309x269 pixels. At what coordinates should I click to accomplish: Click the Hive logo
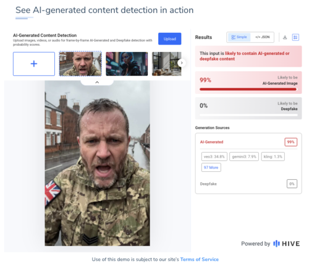pos(287,244)
